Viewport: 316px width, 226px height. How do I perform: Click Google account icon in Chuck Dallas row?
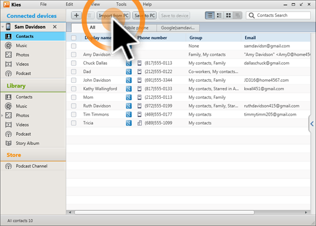tap(129, 63)
